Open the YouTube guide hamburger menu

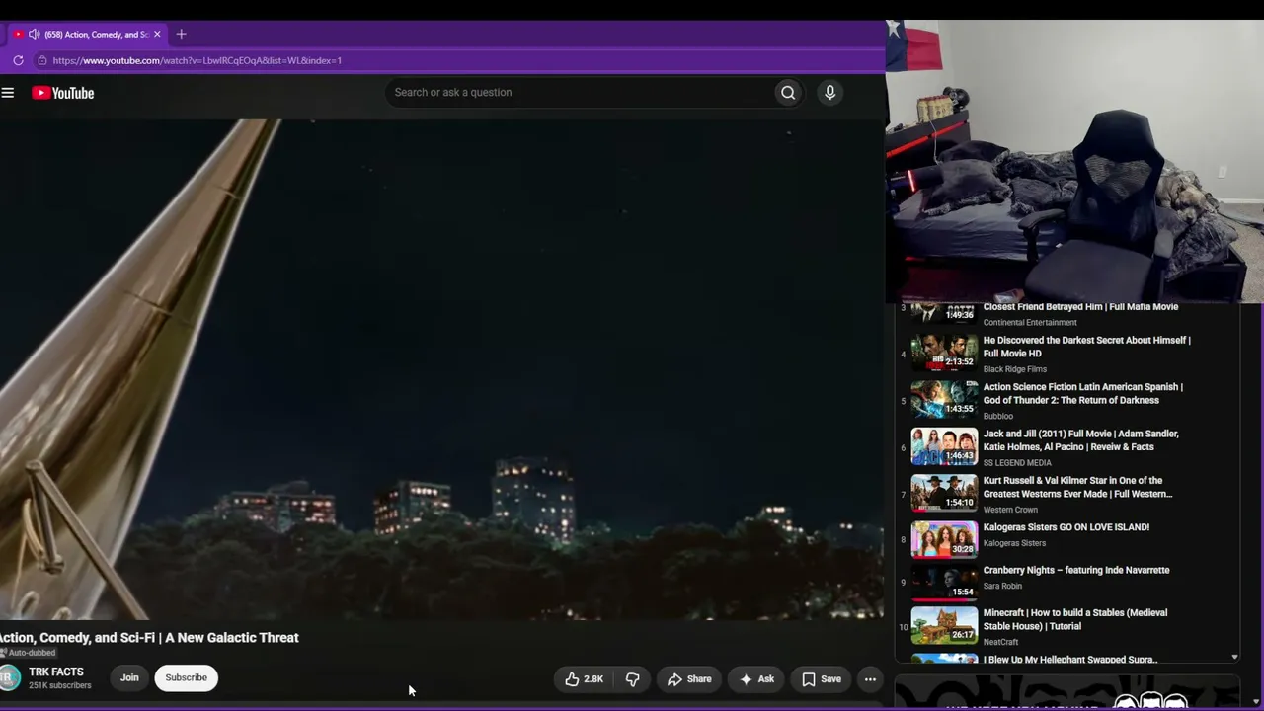(x=8, y=93)
